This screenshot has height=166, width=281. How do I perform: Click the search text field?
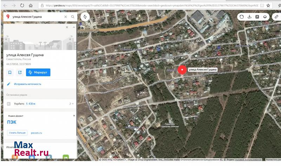point(35,17)
